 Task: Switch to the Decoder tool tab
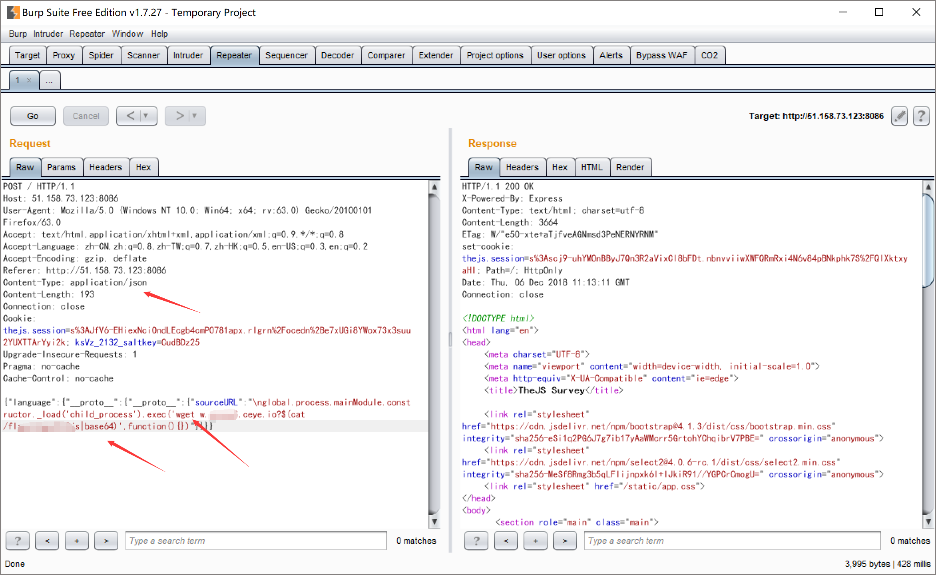click(x=338, y=55)
